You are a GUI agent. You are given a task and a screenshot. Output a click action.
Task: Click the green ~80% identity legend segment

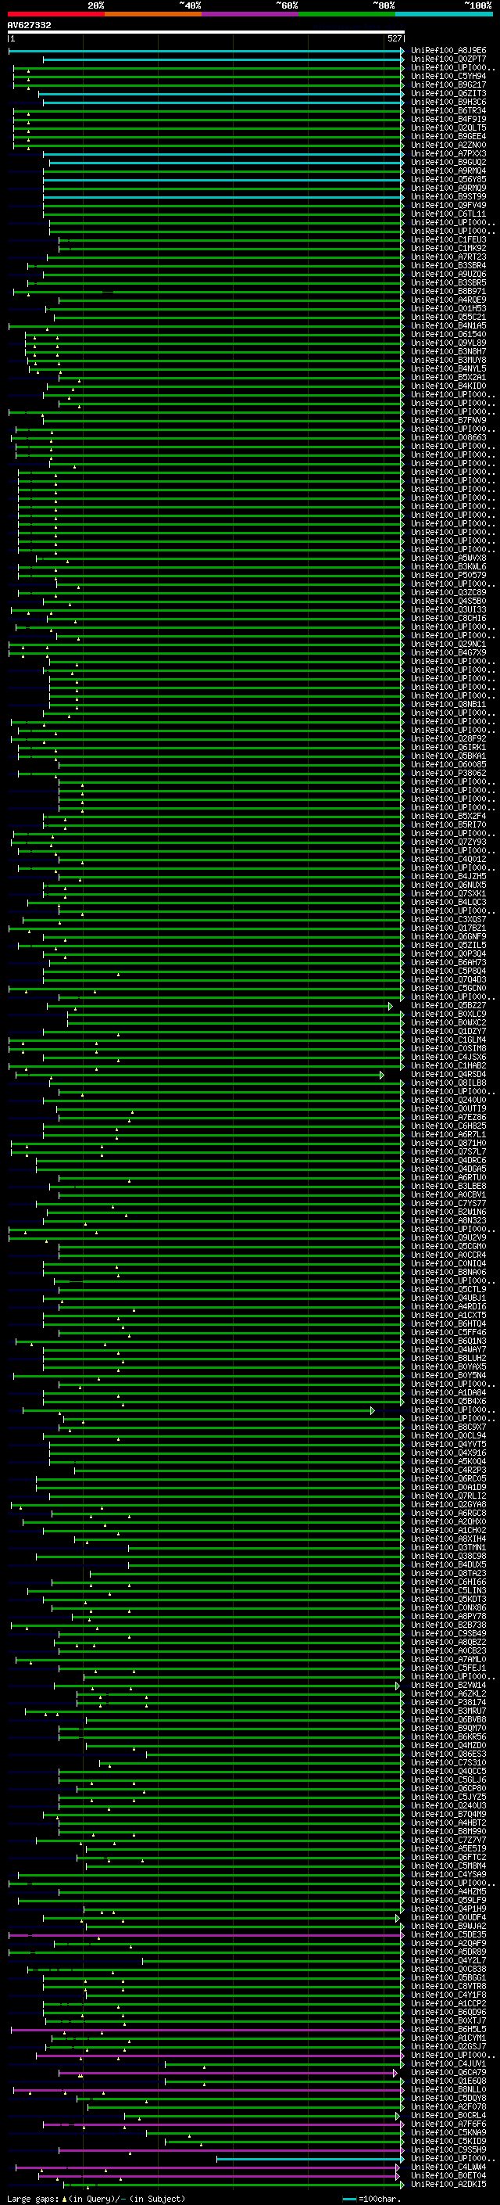click(x=347, y=14)
